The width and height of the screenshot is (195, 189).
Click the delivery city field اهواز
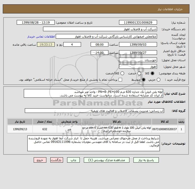pos(138,67)
